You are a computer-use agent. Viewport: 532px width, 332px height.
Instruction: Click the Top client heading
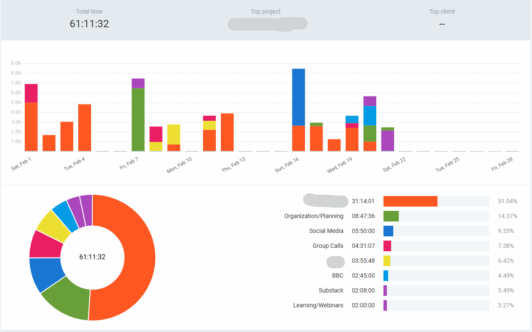click(x=442, y=11)
